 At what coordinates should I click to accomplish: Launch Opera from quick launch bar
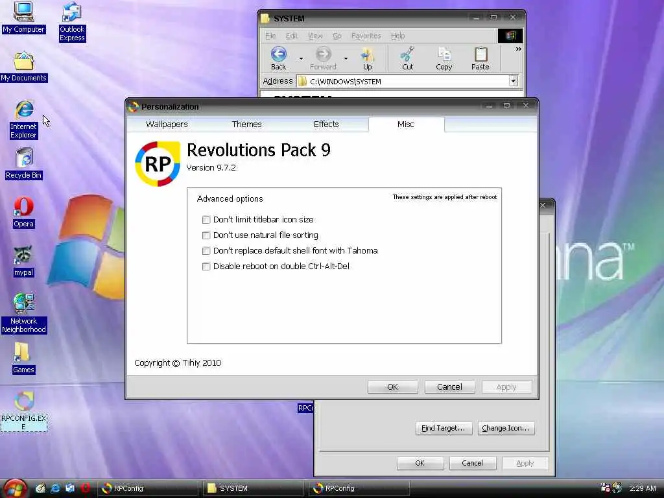click(85, 488)
